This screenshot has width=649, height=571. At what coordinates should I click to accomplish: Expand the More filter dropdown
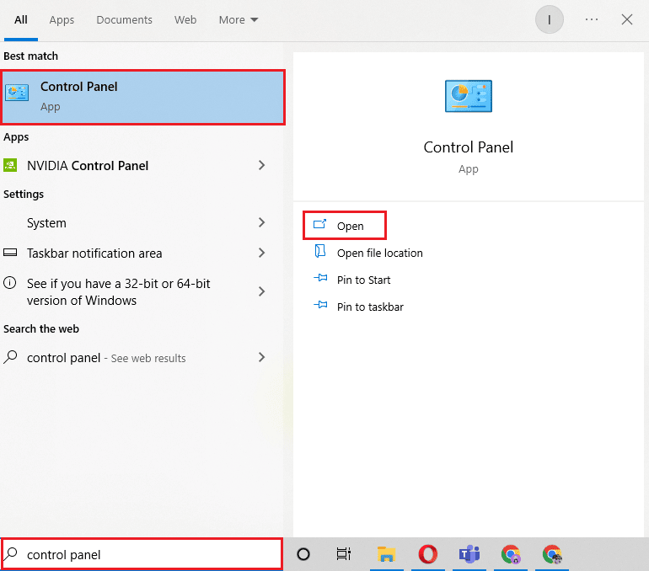coord(239,19)
